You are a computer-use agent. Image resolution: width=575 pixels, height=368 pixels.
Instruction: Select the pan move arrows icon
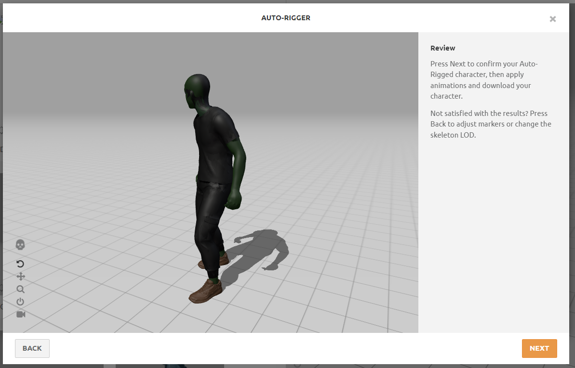pyautogui.click(x=21, y=277)
